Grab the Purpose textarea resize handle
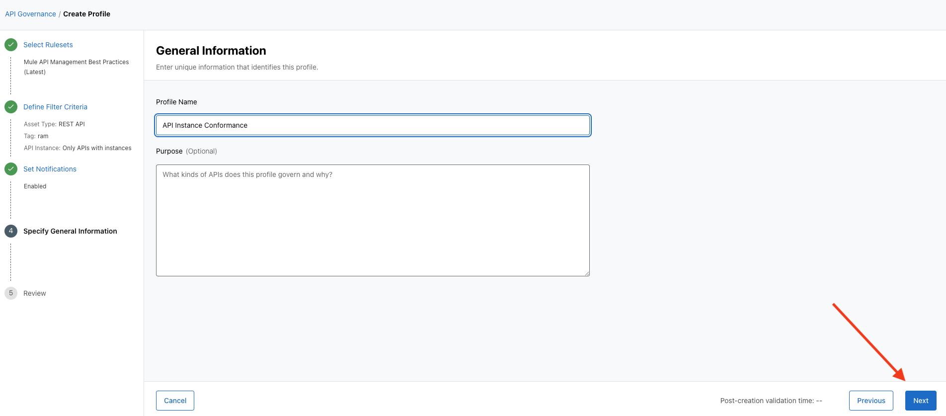Screen dimensions: 946x416 coord(587,273)
